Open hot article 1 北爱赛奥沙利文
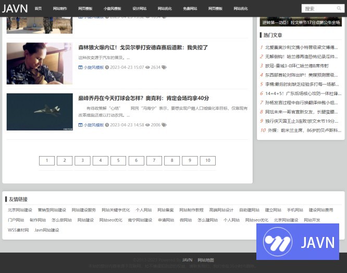 coord(302,47)
